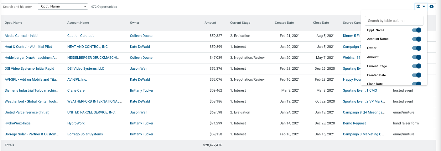Open Caption Colorado account

pyautogui.click(x=81, y=36)
